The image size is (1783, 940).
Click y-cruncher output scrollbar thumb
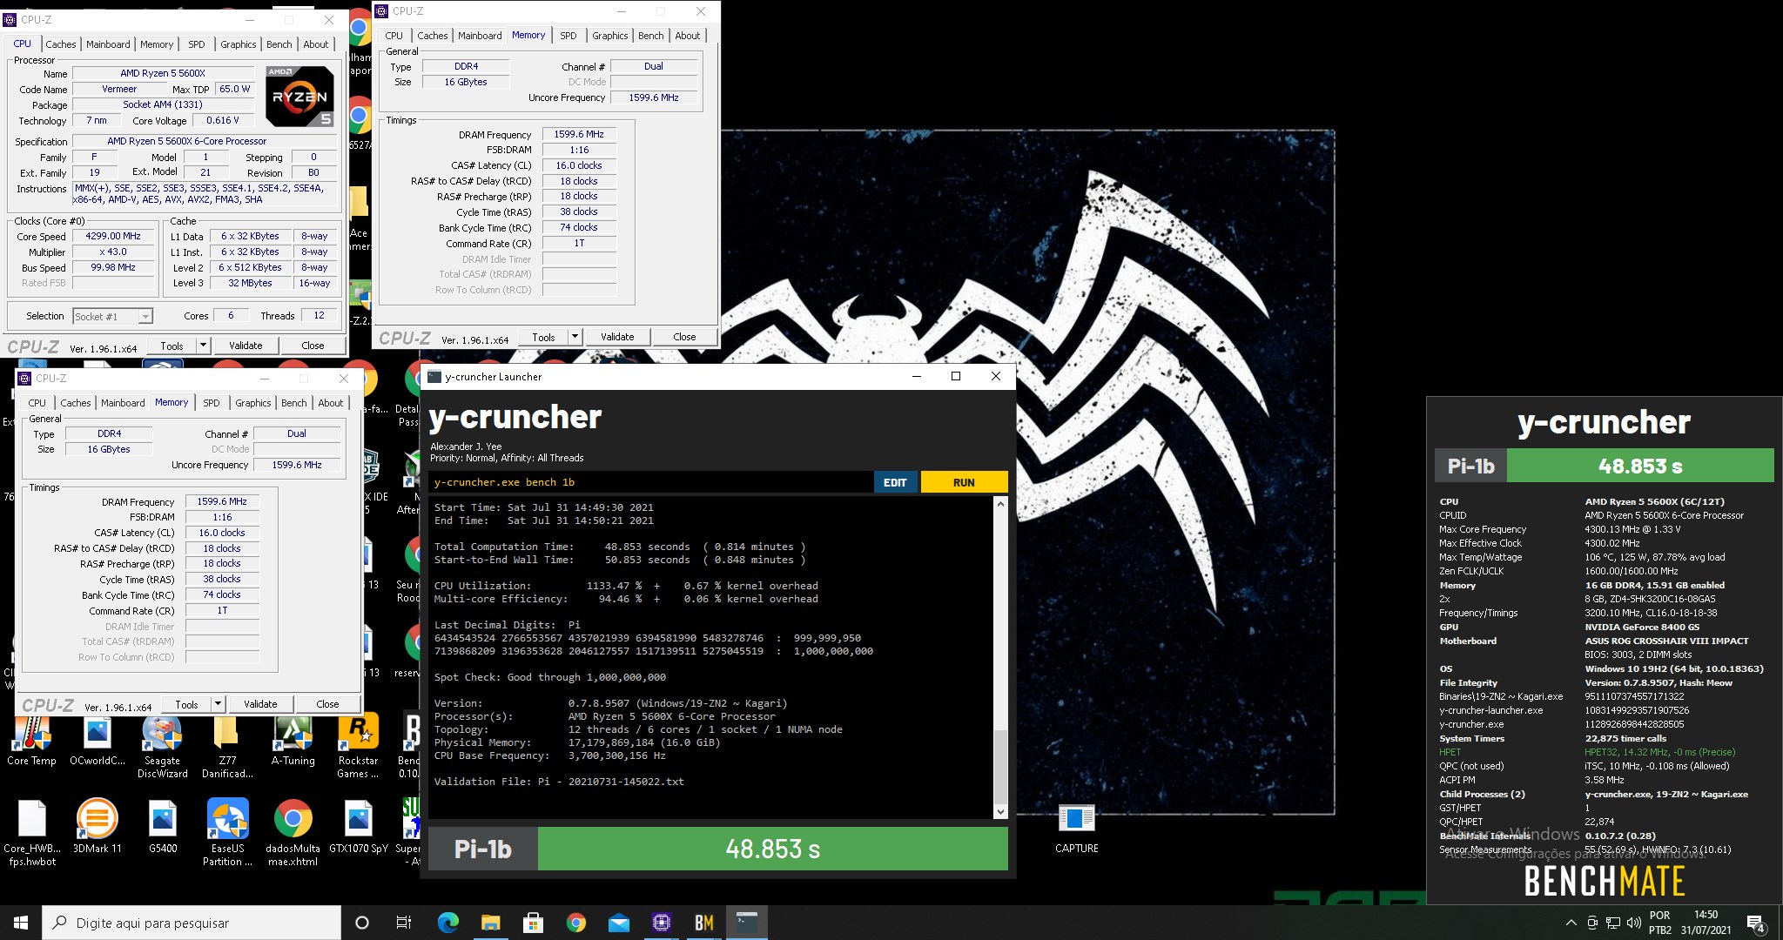pos(1000,767)
